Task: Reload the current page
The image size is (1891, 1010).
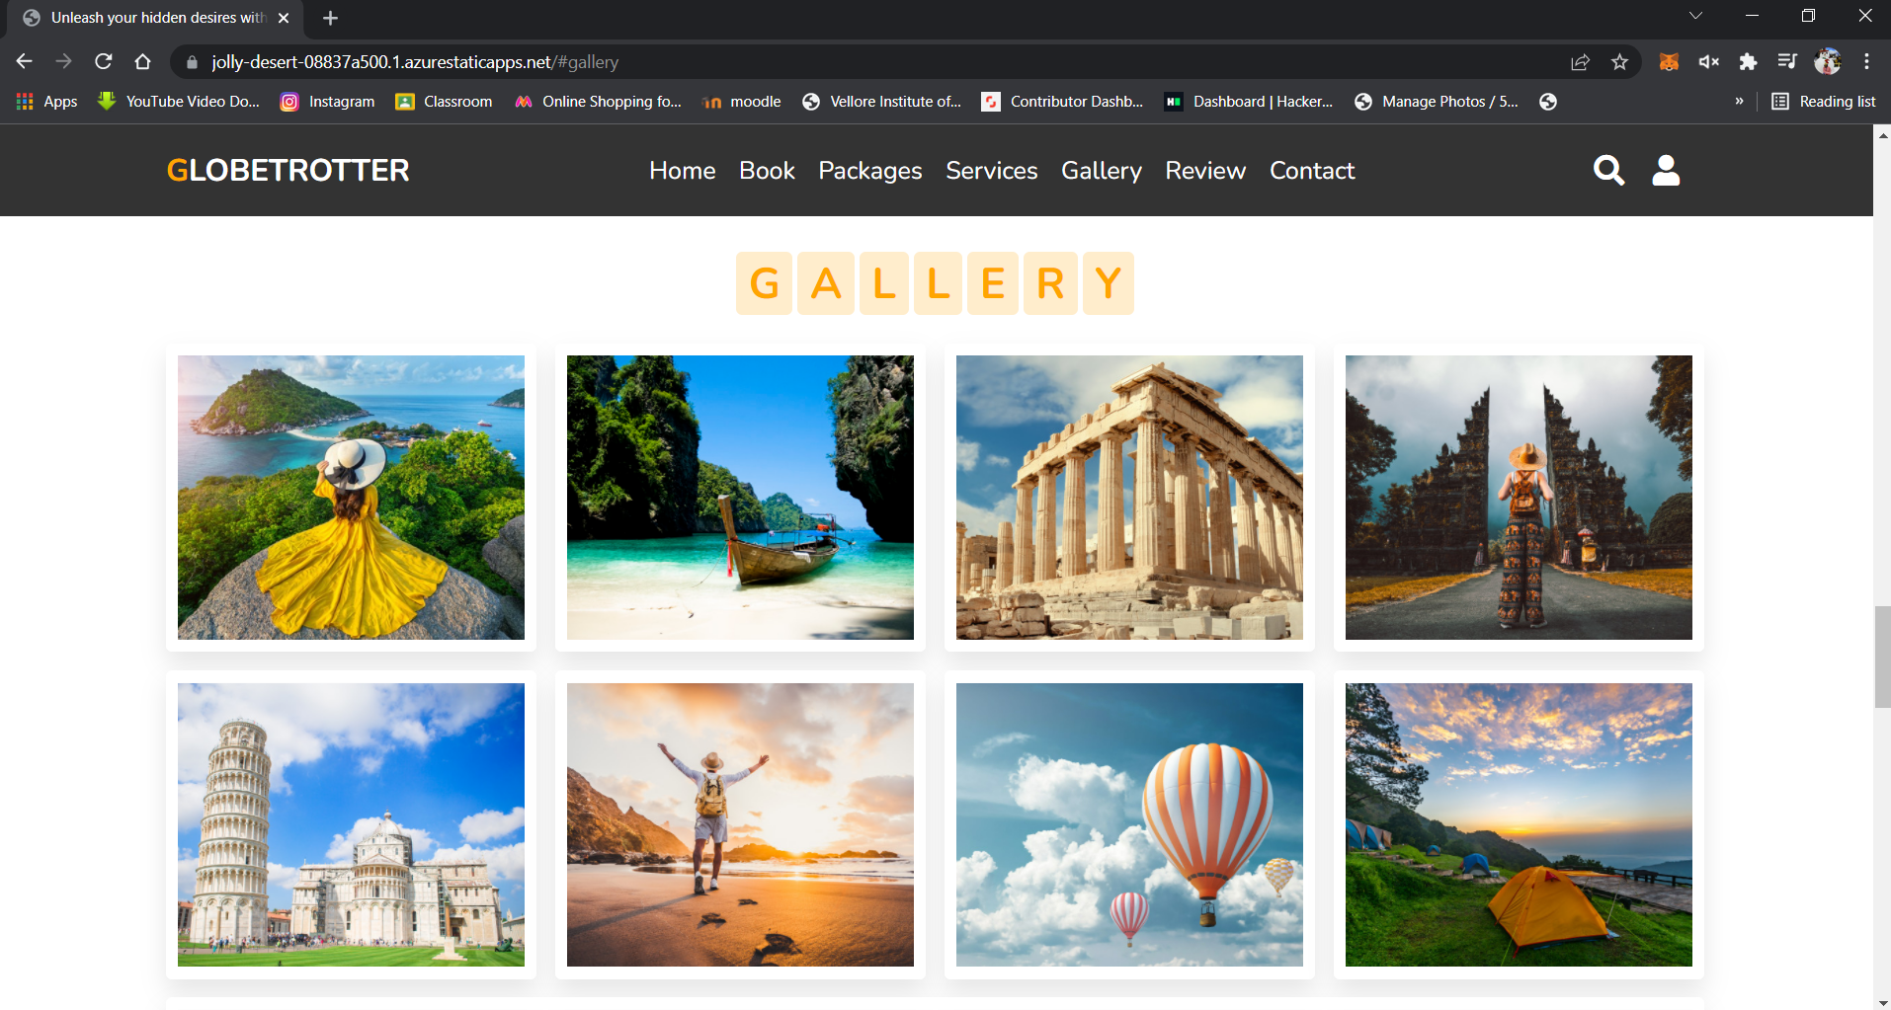Action: pyautogui.click(x=103, y=61)
